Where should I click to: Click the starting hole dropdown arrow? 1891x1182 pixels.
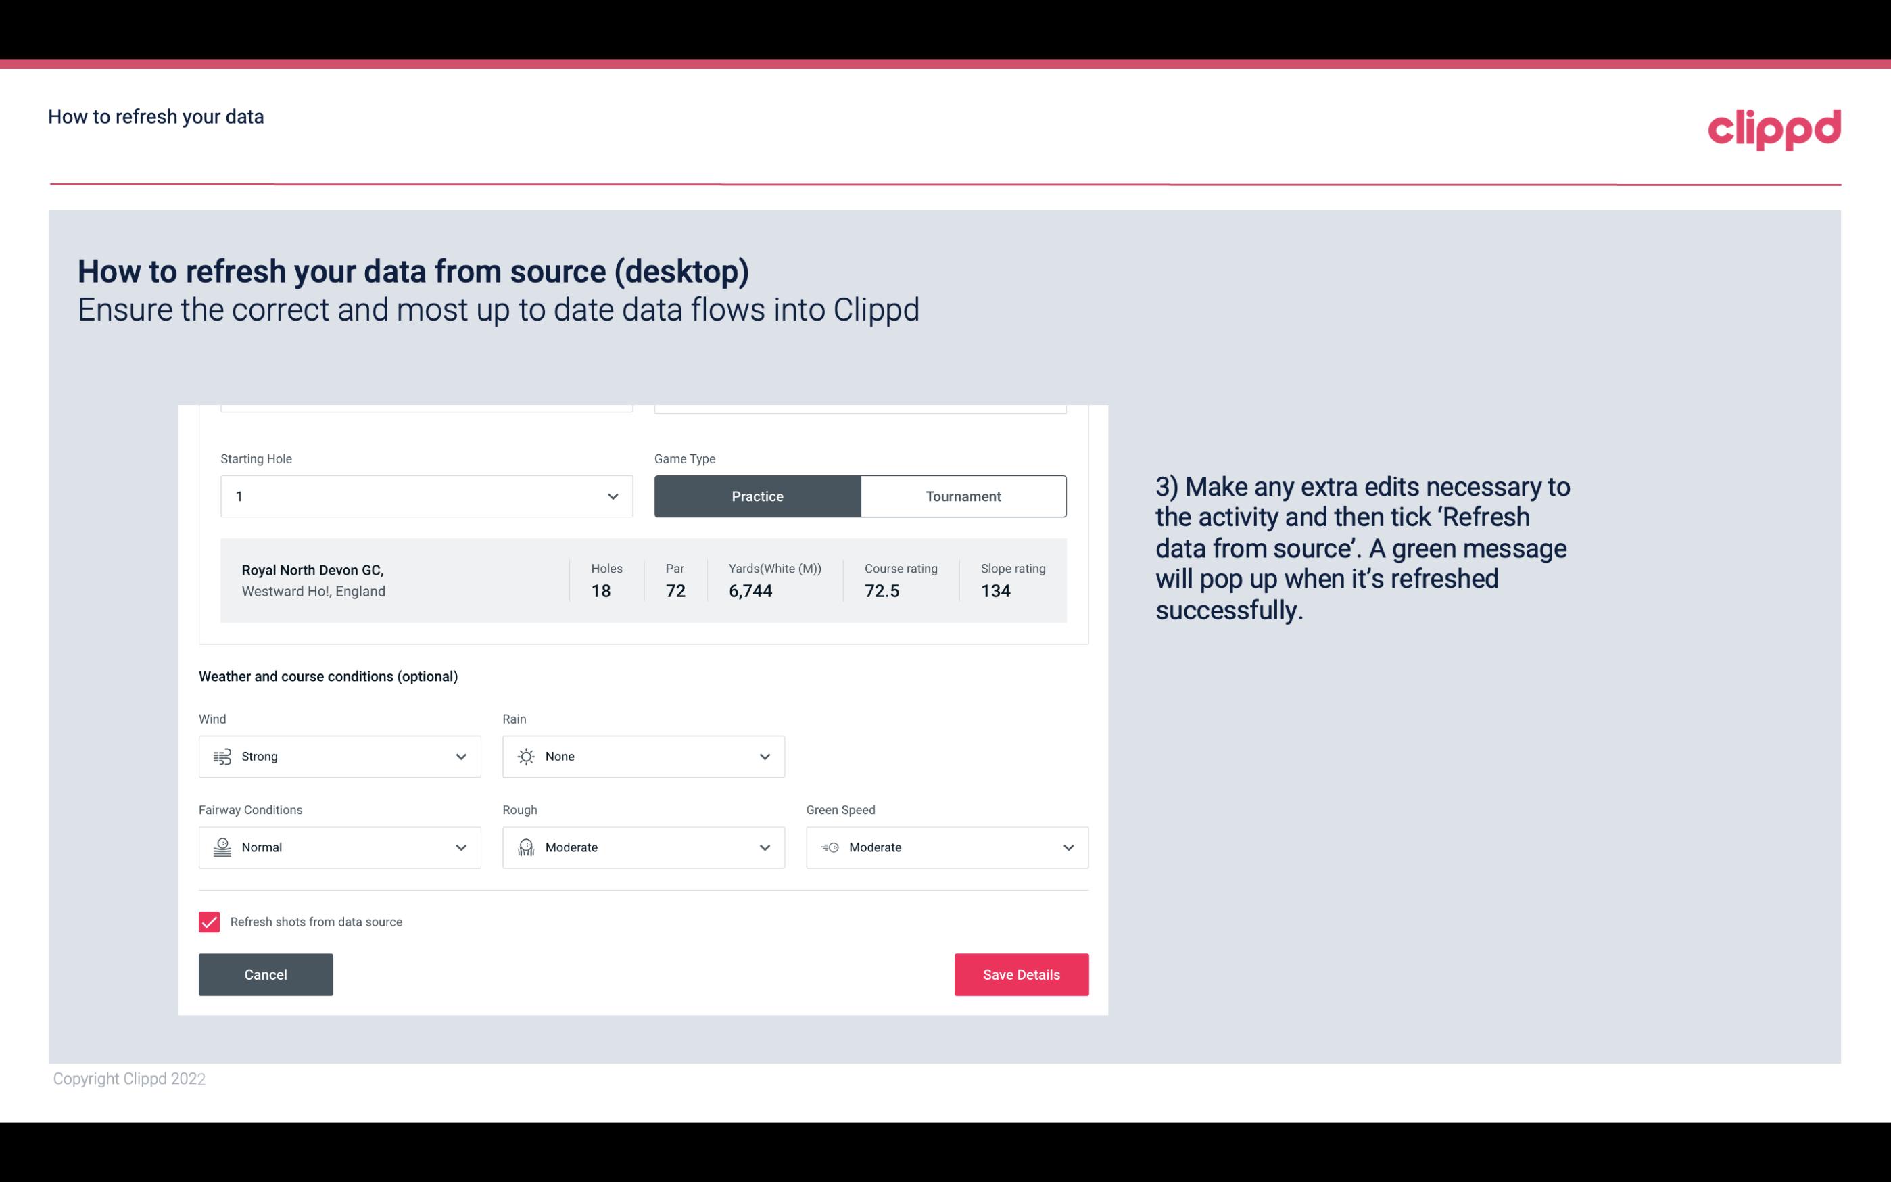(x=611, y=496)
